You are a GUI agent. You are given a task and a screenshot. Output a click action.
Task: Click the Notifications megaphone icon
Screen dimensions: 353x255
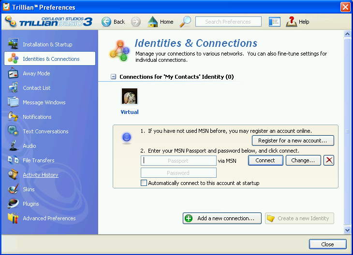click(x=13, y=116)
